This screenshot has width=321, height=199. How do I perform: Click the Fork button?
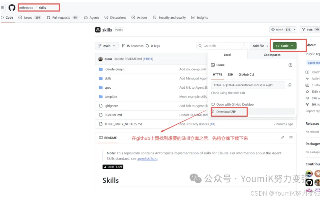point(310,29)
